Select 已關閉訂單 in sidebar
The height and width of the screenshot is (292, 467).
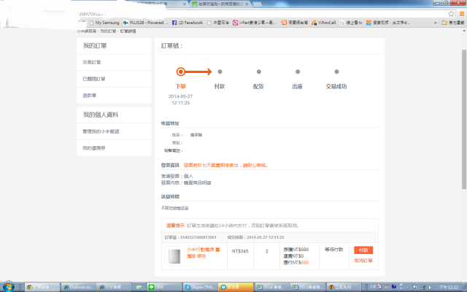114,79
